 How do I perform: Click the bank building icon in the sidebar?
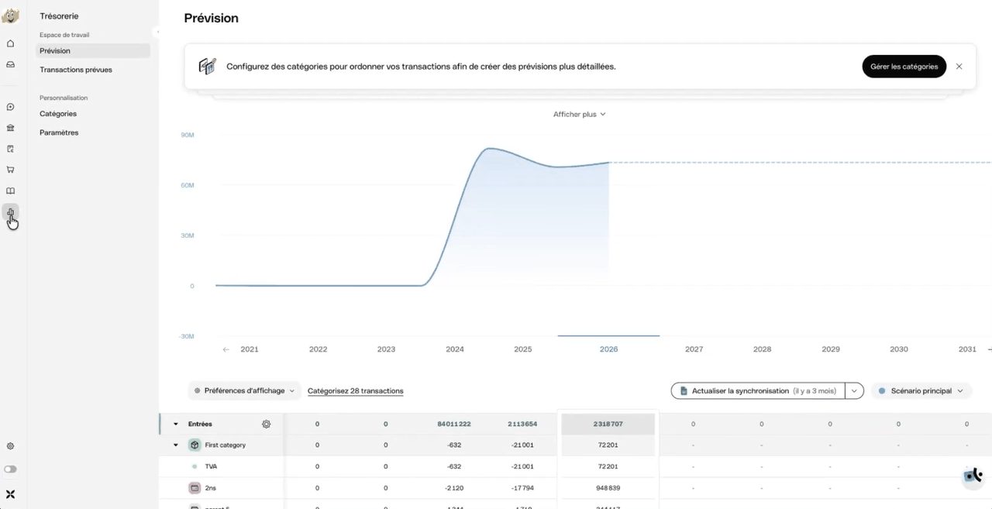pyautogui.click(x=11, y=128)
